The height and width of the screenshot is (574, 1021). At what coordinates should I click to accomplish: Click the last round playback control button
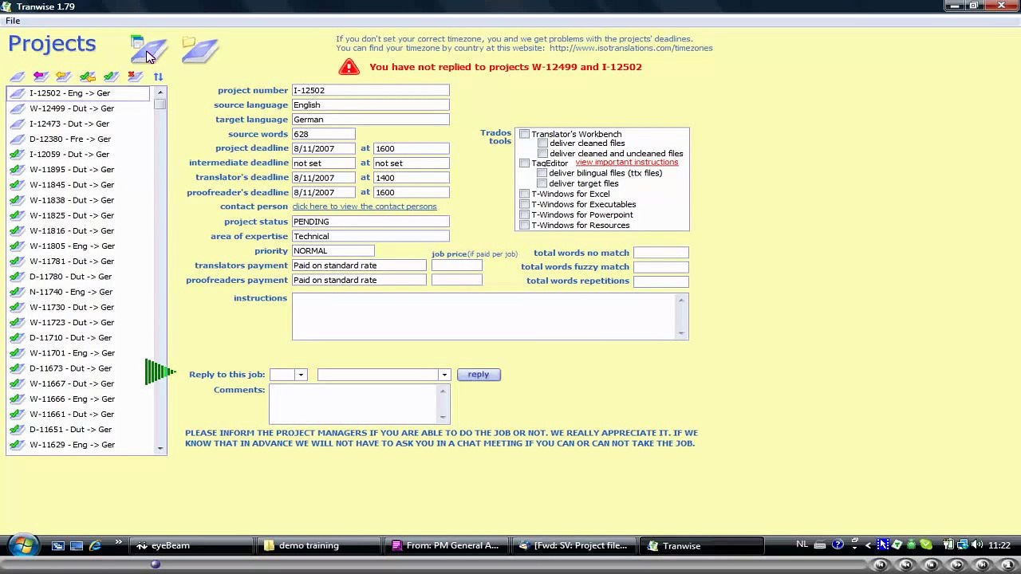coord(1008,564)
